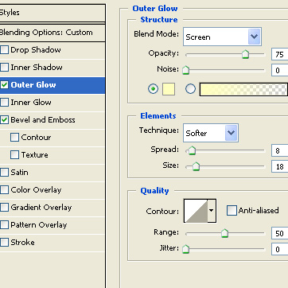The height and width of the screenshot is (288, 288).
Task: Check the Anti-aliased box
Action: pos(232,211)
